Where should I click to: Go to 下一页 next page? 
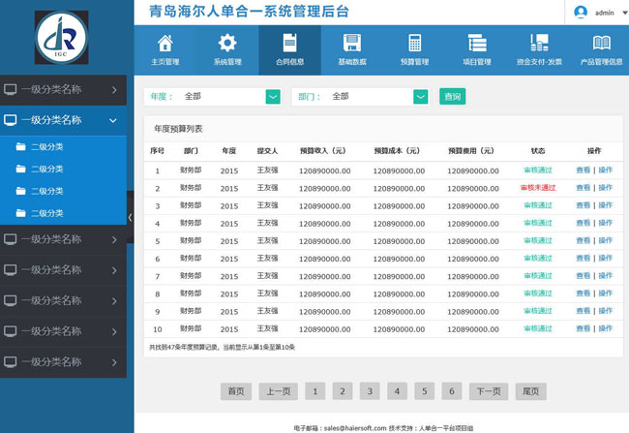click(x=489, y=391)
